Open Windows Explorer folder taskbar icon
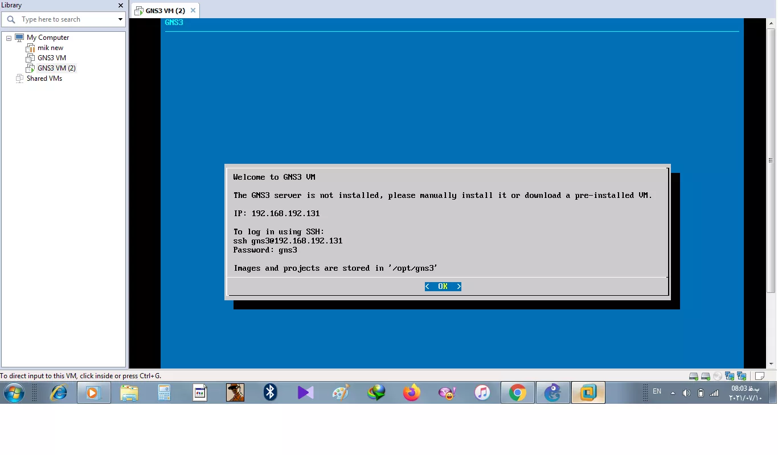The height and width of the screenshot is (455, 778). coord(129,392)
